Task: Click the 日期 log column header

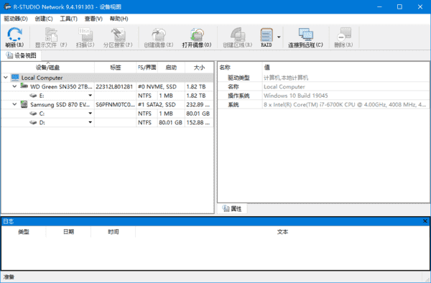Action: (68, 232)
